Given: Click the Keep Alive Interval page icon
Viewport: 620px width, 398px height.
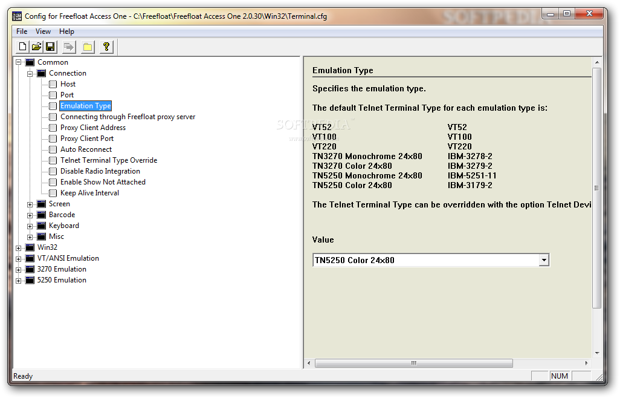Looking at the screenshot, I should coord(53,193).
